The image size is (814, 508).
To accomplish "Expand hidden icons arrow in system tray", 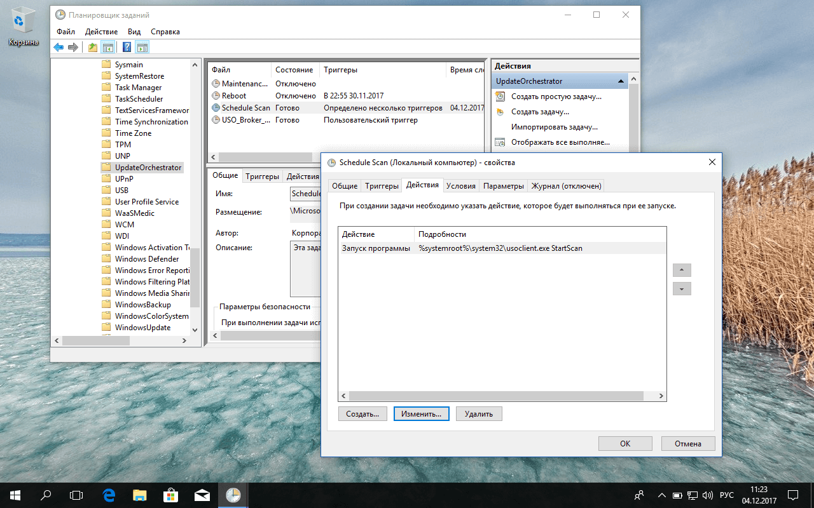I will tap(661, 495).
